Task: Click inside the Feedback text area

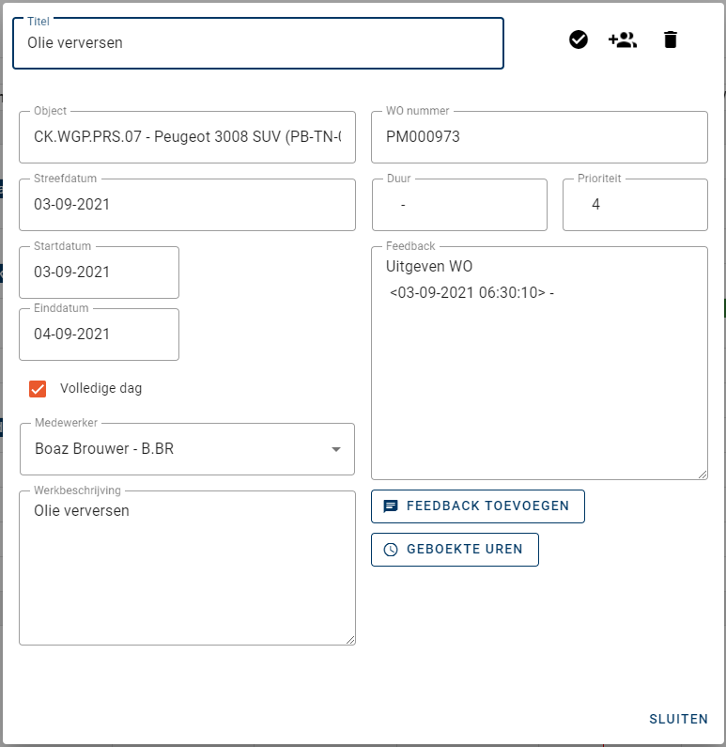Action: click(x=539, y=376)
